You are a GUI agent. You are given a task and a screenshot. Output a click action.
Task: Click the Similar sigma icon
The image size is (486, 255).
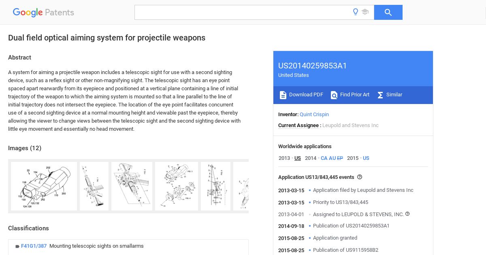[380, 95]
